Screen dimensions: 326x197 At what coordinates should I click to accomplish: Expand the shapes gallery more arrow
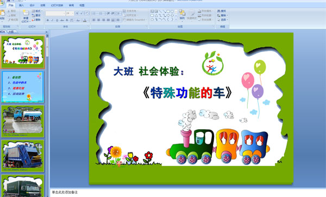coord(176,20)
